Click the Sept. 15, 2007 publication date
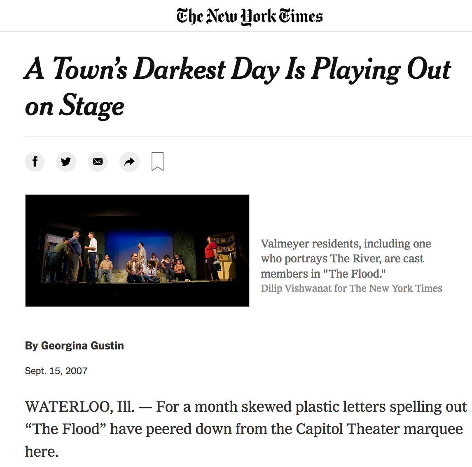The width and height of the screenshot is (472, 467). pos(56,371)
